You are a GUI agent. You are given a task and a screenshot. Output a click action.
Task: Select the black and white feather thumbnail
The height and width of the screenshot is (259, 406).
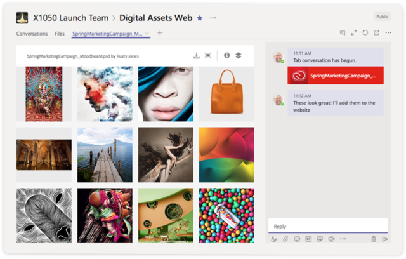(x=44, y=215)
